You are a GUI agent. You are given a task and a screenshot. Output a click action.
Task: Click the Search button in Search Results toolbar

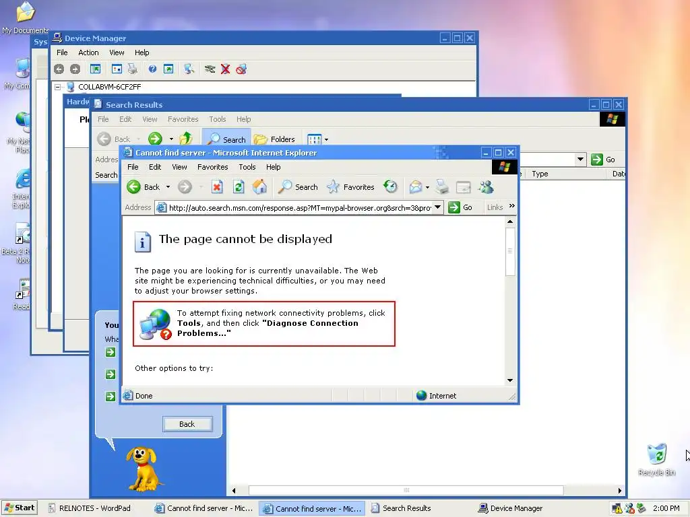(226, 139)
